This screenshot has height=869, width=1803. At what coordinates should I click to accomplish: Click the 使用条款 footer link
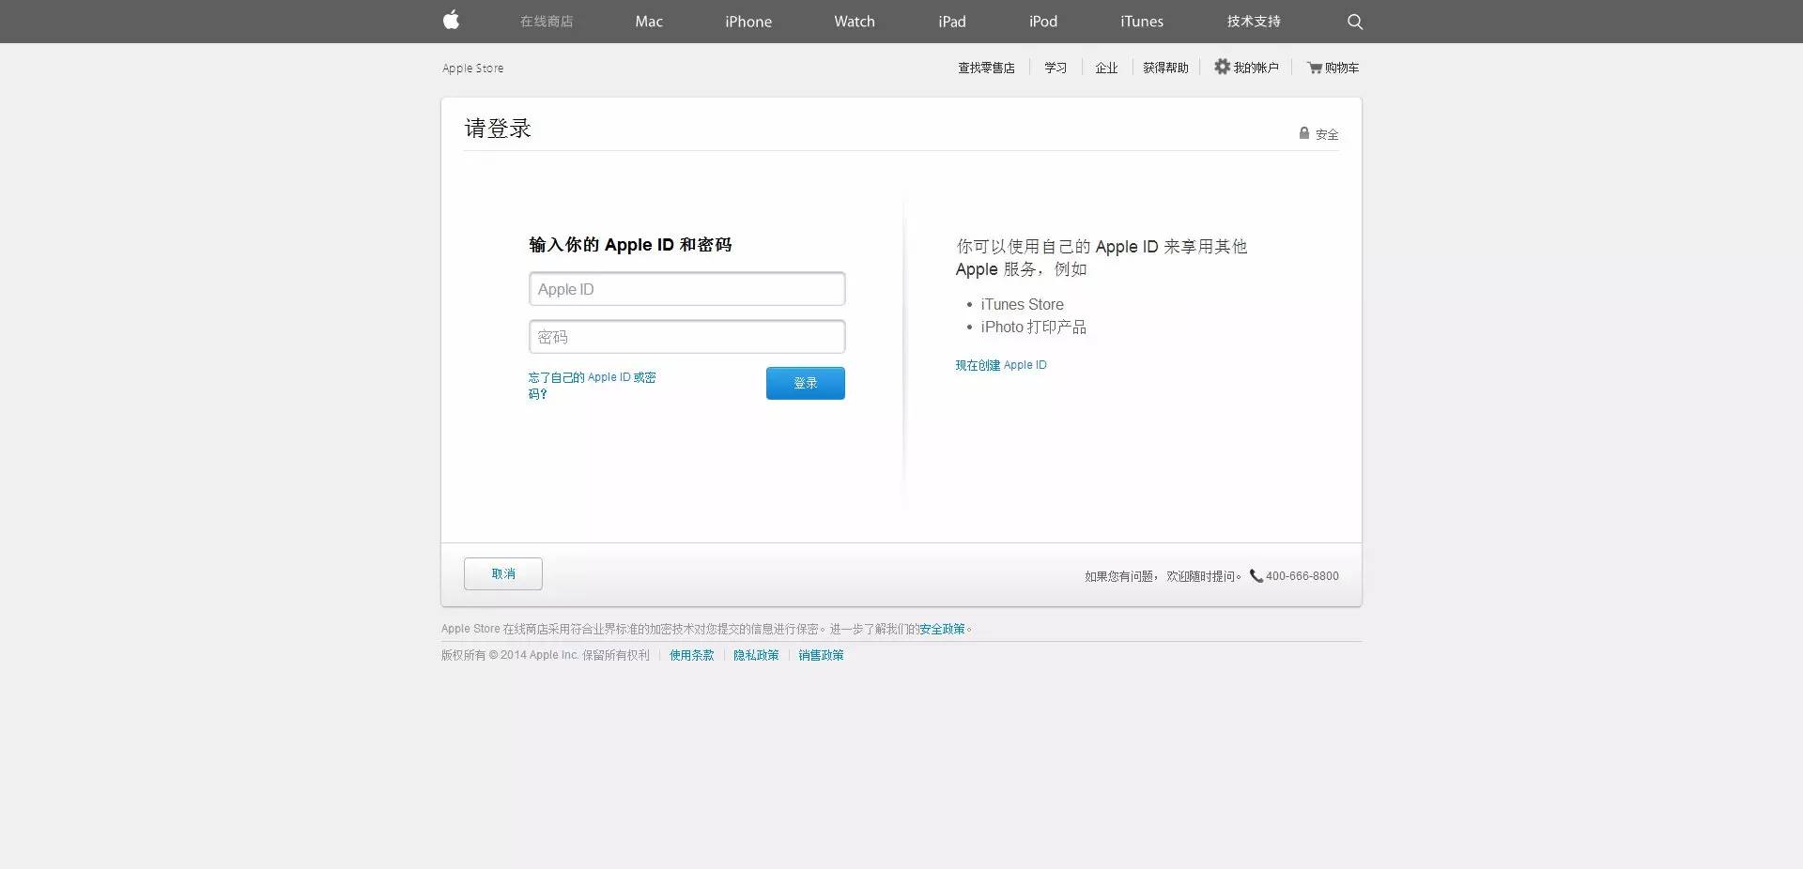691,655
